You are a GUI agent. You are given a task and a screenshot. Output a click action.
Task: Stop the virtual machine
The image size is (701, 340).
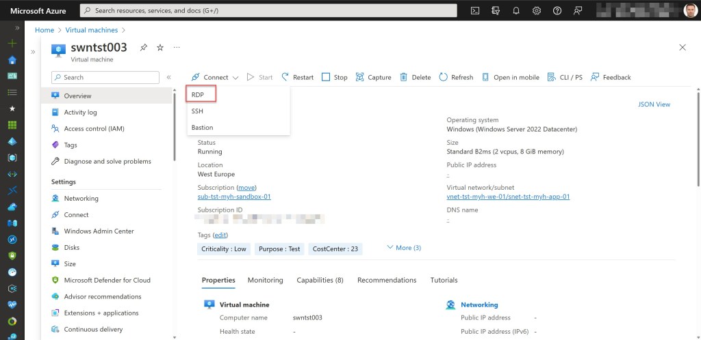(334, 77)
